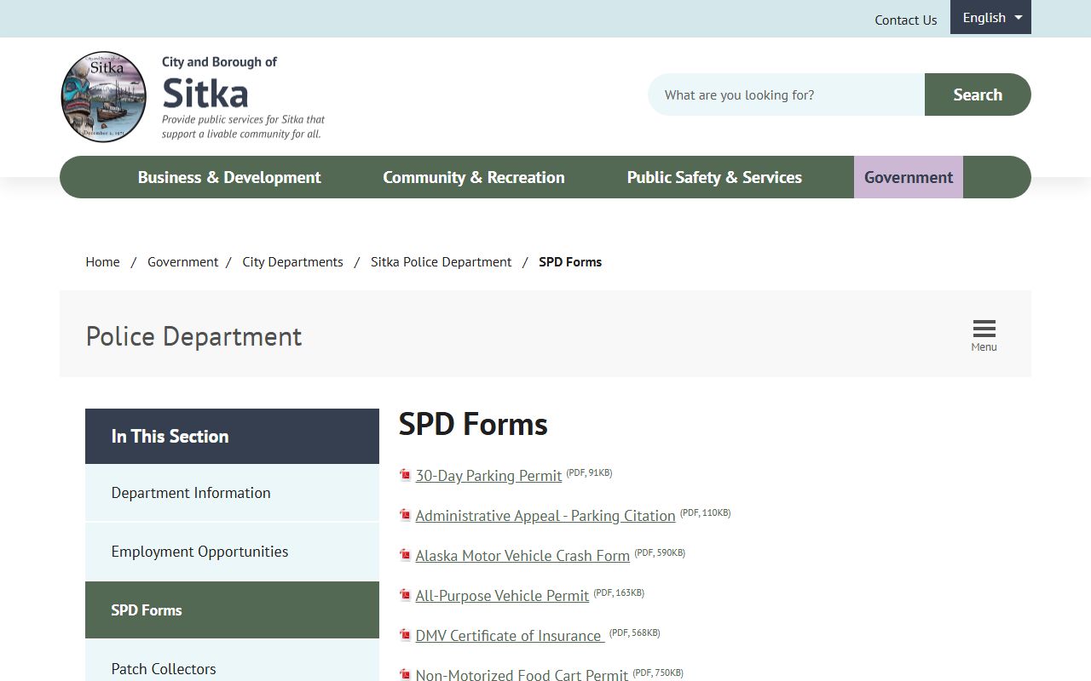Screen dimensions: 1091x681
Task: Click PDF icon beside 30-Day Parking Permit
Action: (406, 475)
